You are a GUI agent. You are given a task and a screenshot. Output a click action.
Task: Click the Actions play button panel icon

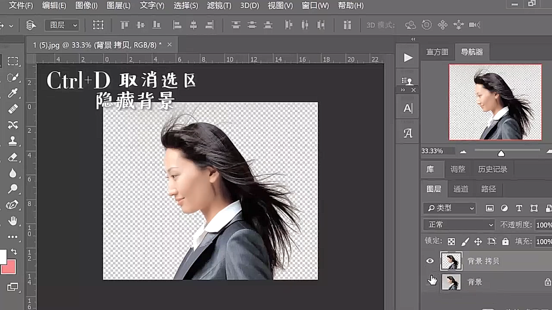pyautogui.click(x=408, y=58)
